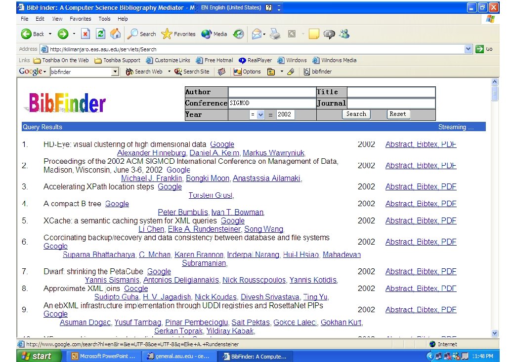This screenshot has width=513, height=362.
Task: Stop loading the page
Action: coord(85,34)
